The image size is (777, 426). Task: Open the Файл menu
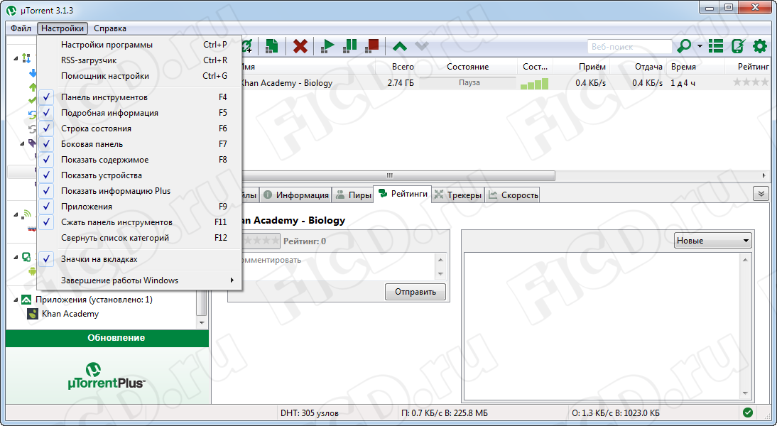pos(21,28)
